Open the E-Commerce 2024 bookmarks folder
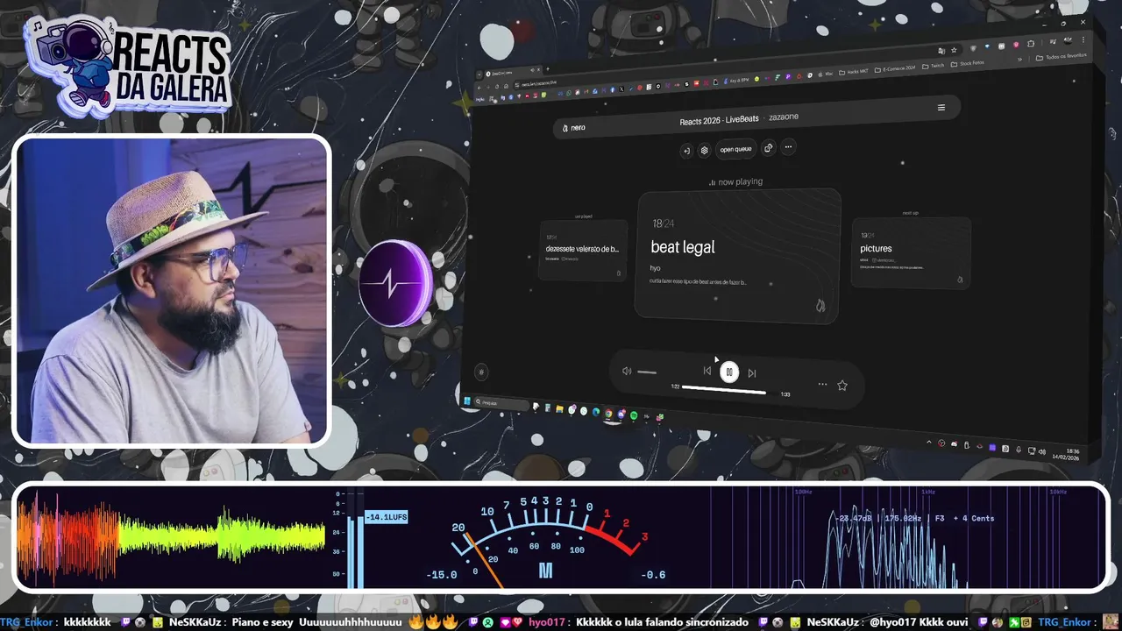The height and width of the screenshot is (631, 1122). (895, 68)
